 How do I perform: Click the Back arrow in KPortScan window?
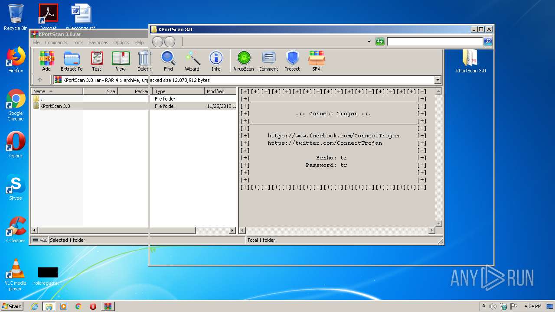tap(157, 42)
